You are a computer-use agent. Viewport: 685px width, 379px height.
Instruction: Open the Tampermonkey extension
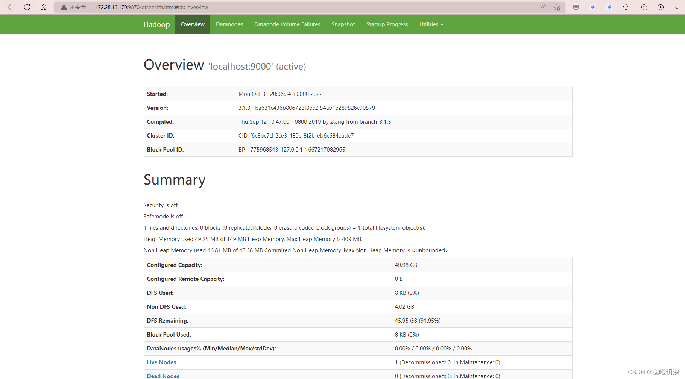coord(576,7)
